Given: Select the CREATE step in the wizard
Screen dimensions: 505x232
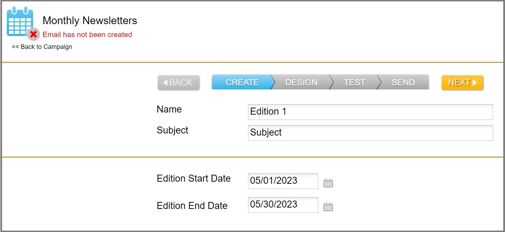Looking at the screenshot, I should point(242,82).
